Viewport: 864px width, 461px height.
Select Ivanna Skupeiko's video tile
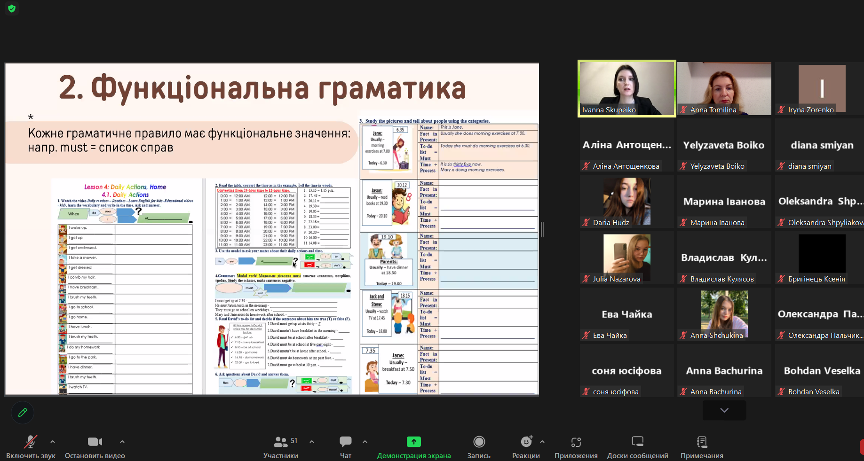click(626, 88)
